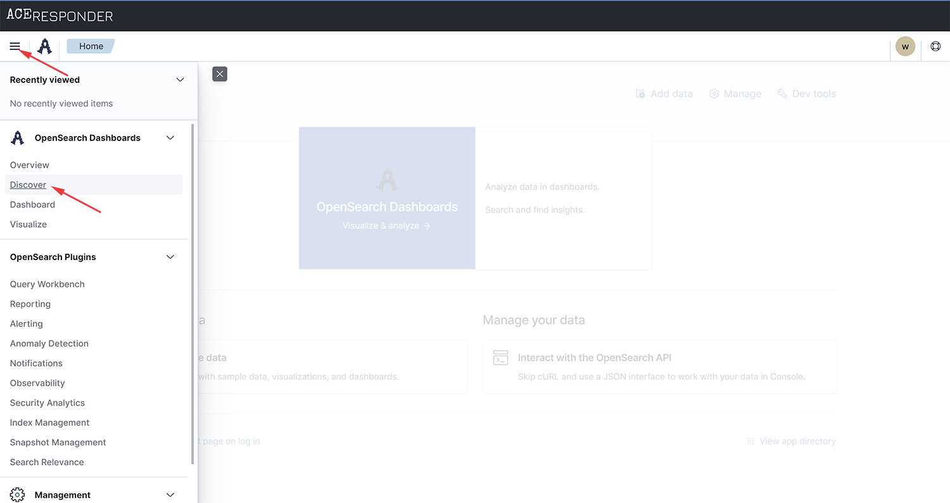Open Discover from the sidebar
Screen dimensions: 950x503
click(28, 185)
